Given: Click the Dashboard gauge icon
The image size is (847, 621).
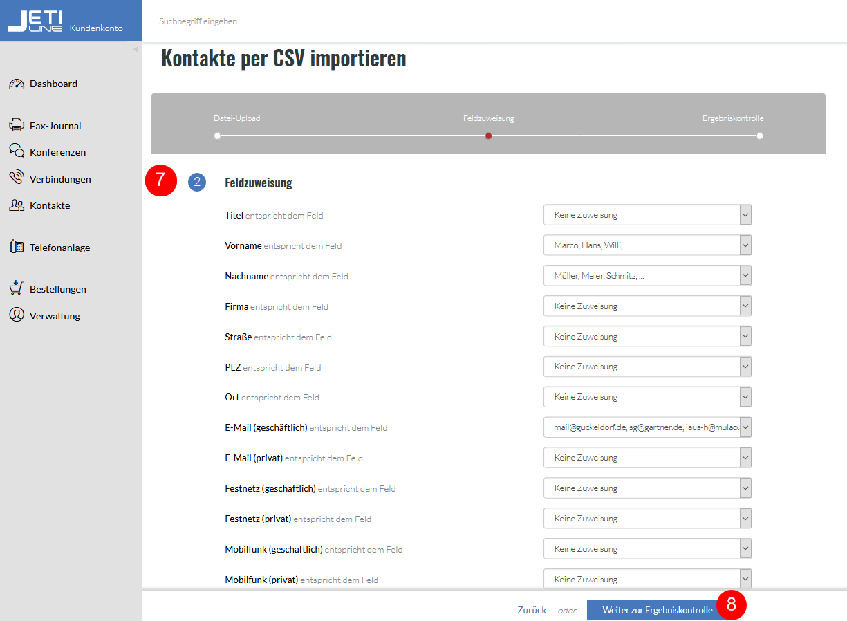Looking at the screenshot, I should pyautogui.click(x=17, y=84).
